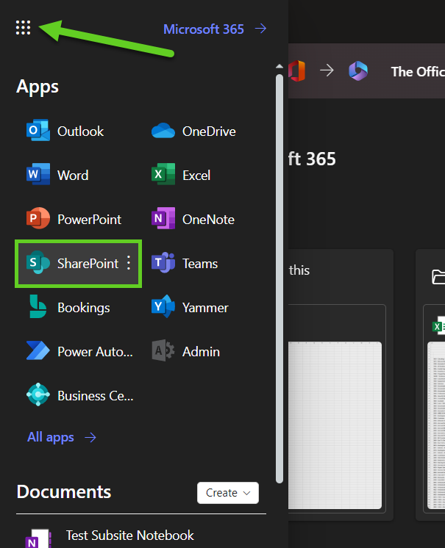This screenshot has height=548, width=445.
Task: Click the Power Auto... label
Action: [x=95, y=352]
